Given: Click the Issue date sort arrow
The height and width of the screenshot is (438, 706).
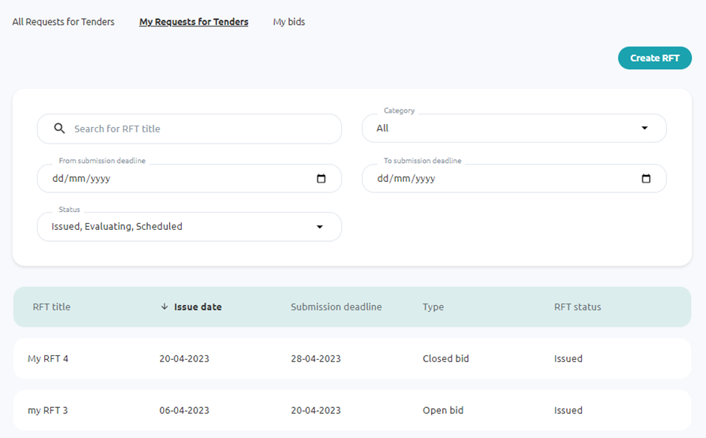Looking at the screenshot, I should 164,307.
